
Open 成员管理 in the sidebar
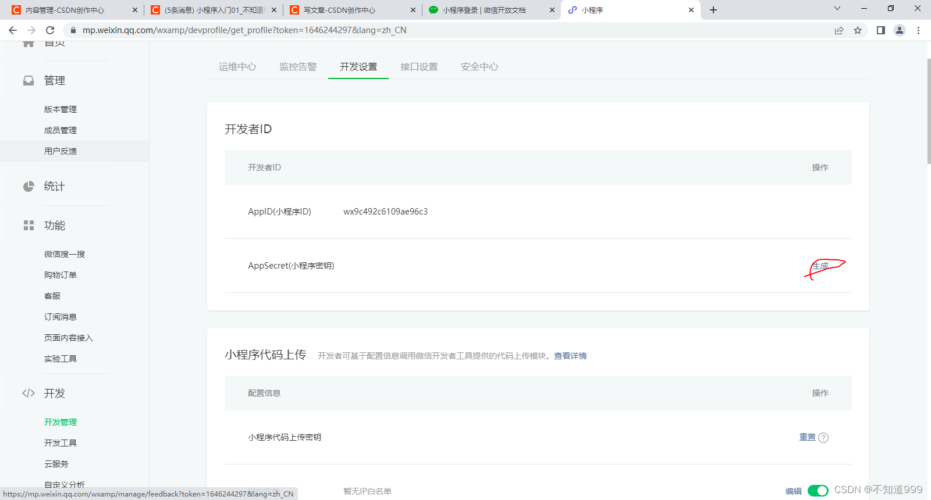click(x=61, y=130)
